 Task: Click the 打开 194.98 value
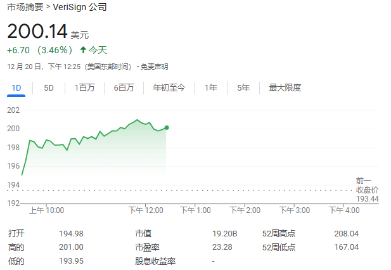click(70, 233)
